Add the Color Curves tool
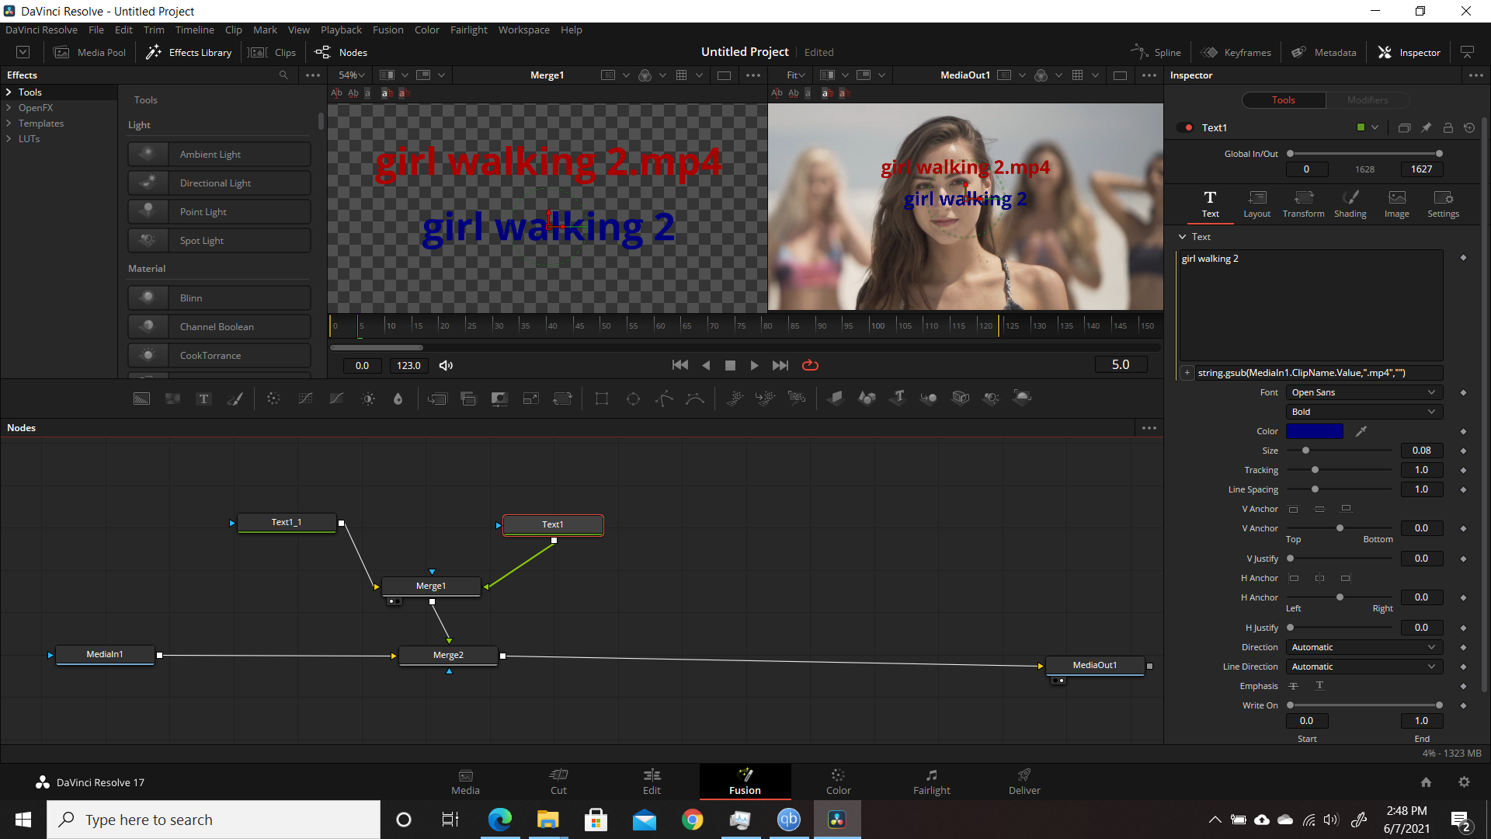The image size is (1491, 839). pos(305,399)
